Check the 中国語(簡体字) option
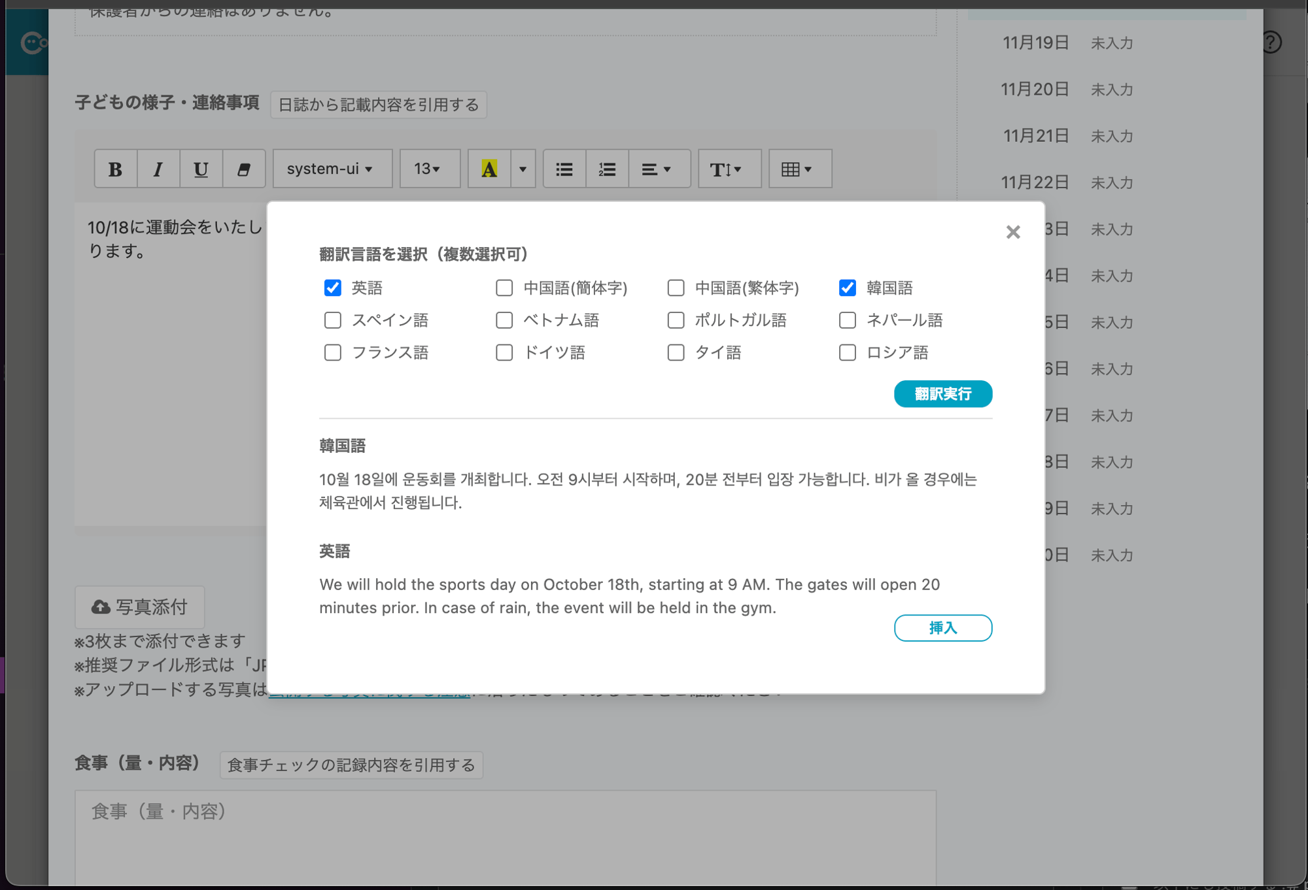The height and width of the screenshot is (890, 1308). tap(504, 288)
